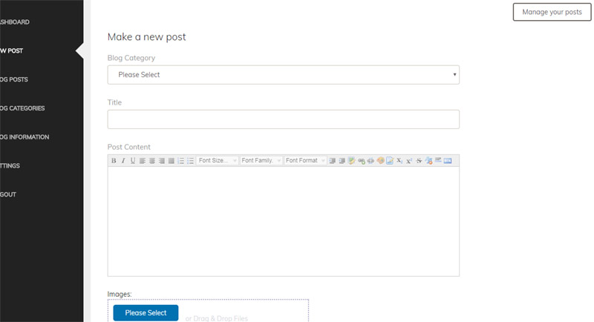This screenshot has height=322, width=594.
Task: Apply strikethrough formatting
Action: (x=419, y=161)
